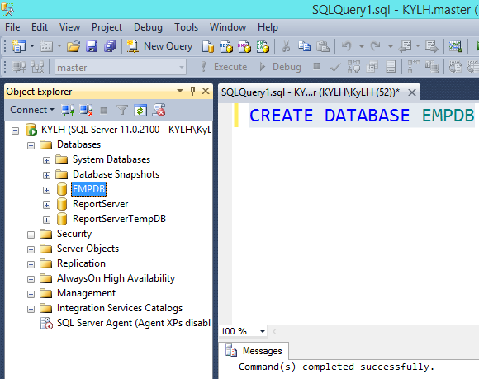Click the Debug toolbar button
This screenshot has width=479, height=379.
click(280, 67)
